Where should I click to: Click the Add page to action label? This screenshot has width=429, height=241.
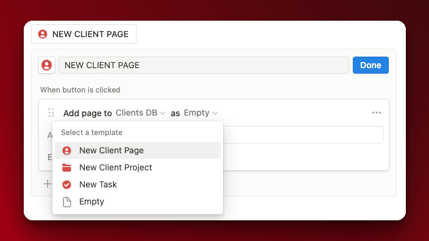click(88, 113)
